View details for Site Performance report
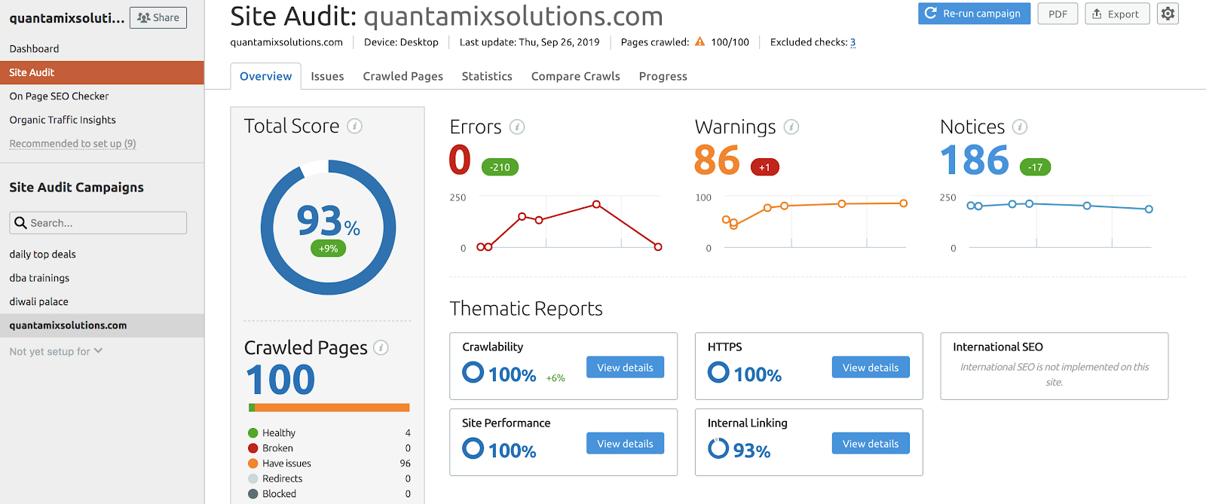The height and width of the screenshot is (504, 1206). click(x=626, y=443)
